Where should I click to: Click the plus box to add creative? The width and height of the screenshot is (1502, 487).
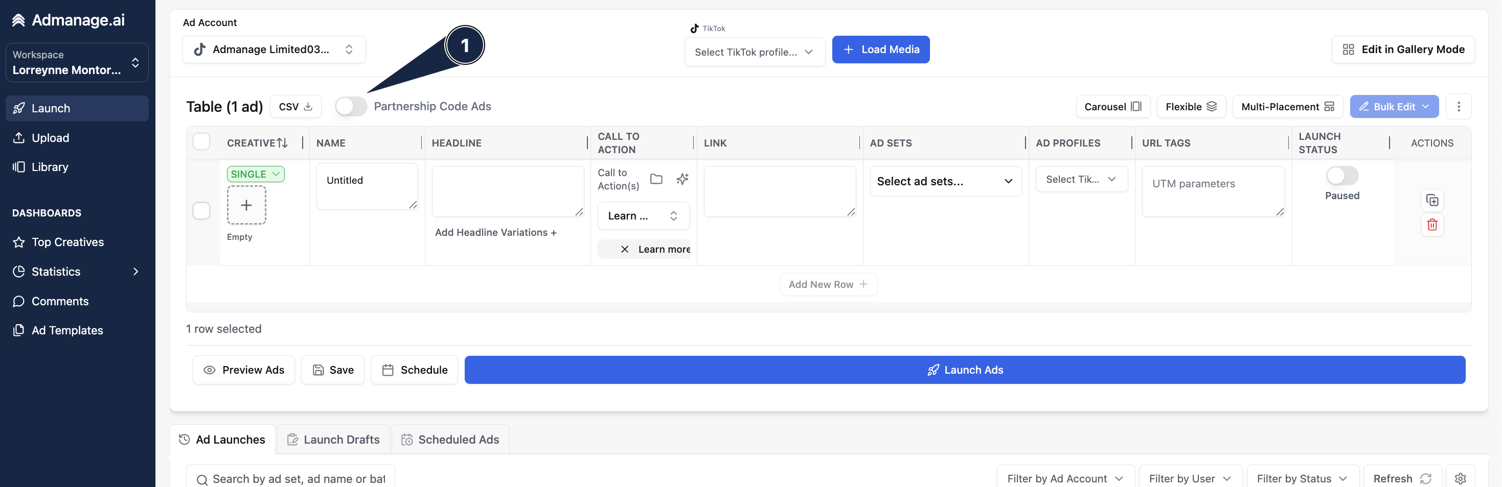click(x=246, y=205)
